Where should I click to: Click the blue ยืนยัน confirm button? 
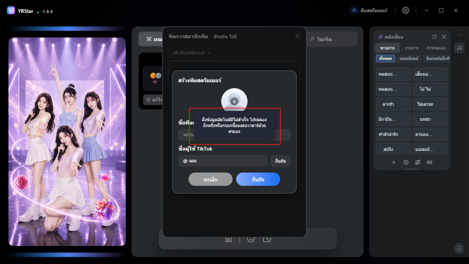click(258, 179)
